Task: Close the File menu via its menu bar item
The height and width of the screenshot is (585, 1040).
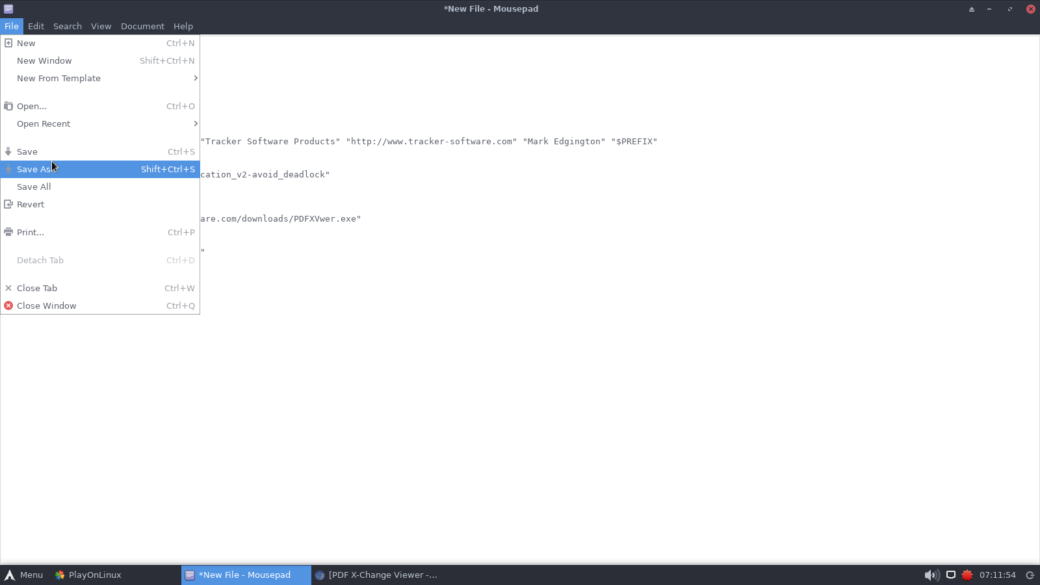Action: 12,26
